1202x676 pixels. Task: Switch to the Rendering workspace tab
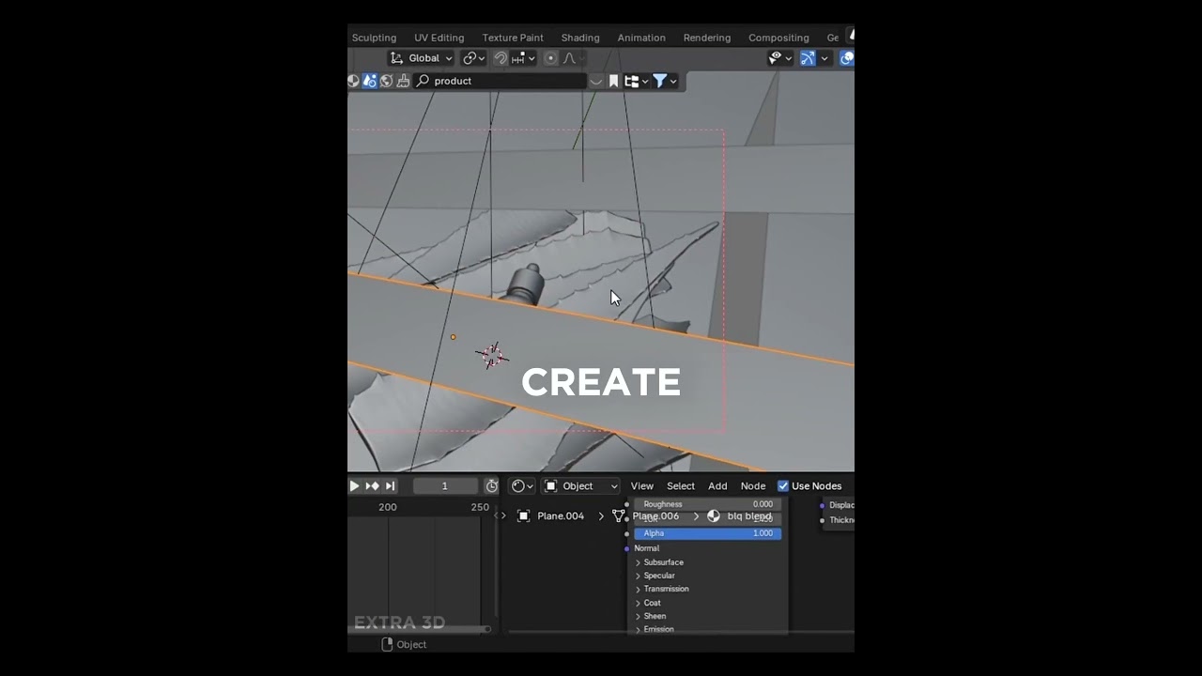(x=707, y=38)
